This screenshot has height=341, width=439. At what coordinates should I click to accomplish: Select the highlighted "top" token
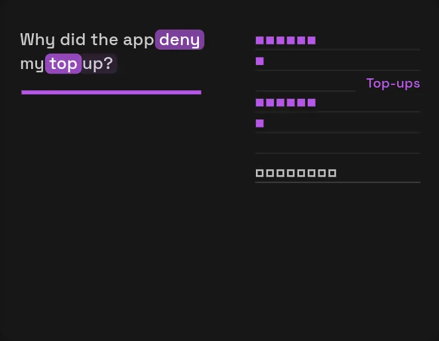63,64
